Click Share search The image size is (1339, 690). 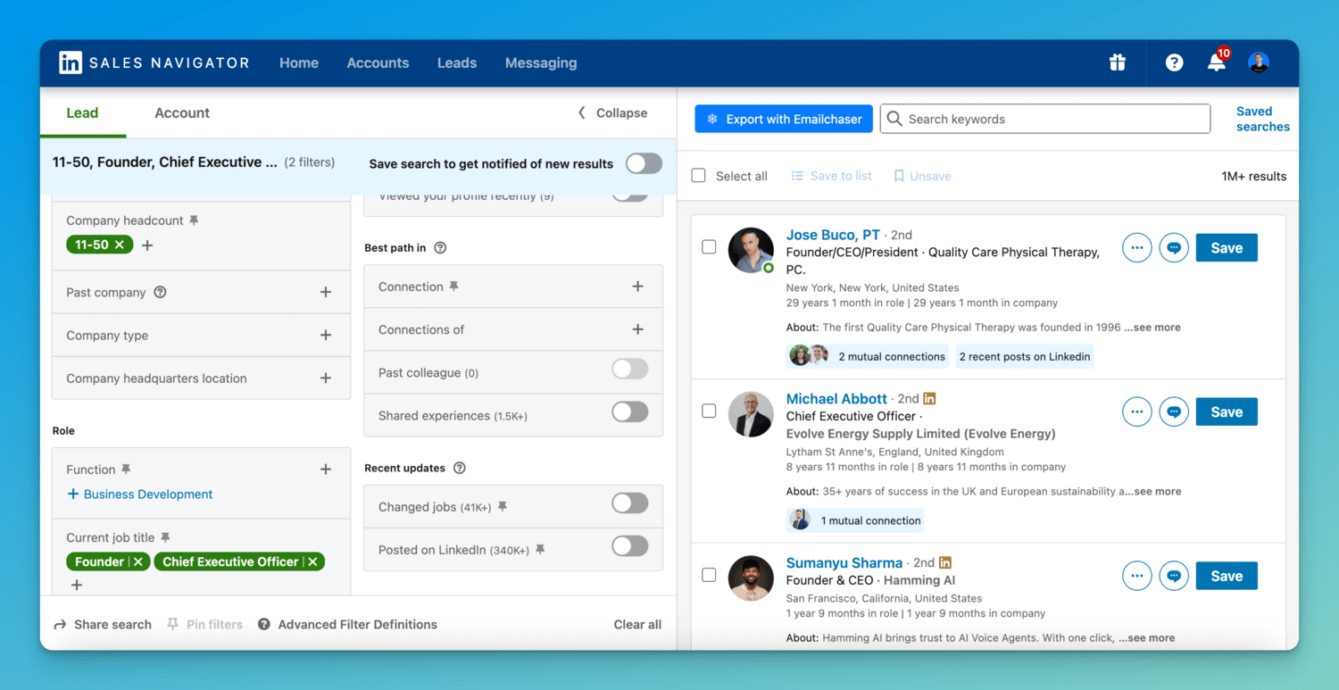[x=103, y=625]
